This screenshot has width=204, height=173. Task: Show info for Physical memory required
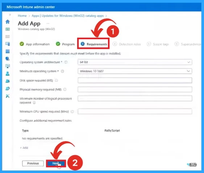pyautogui.click(x=65, y=89)
